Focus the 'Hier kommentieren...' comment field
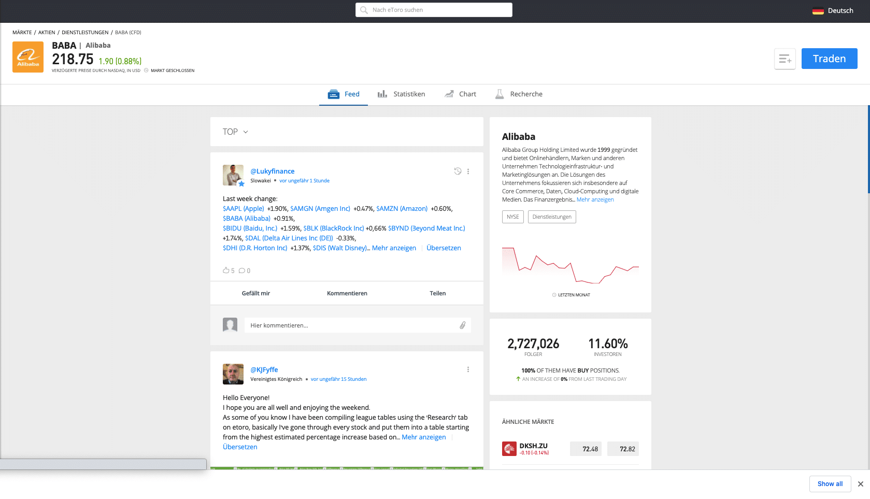 (x=358, y=325)
